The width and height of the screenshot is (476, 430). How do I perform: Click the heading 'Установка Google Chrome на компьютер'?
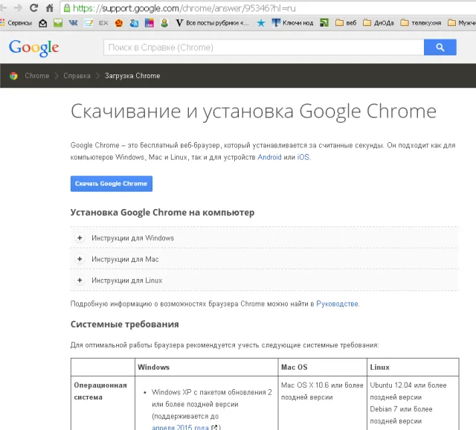tap(162, 213)
